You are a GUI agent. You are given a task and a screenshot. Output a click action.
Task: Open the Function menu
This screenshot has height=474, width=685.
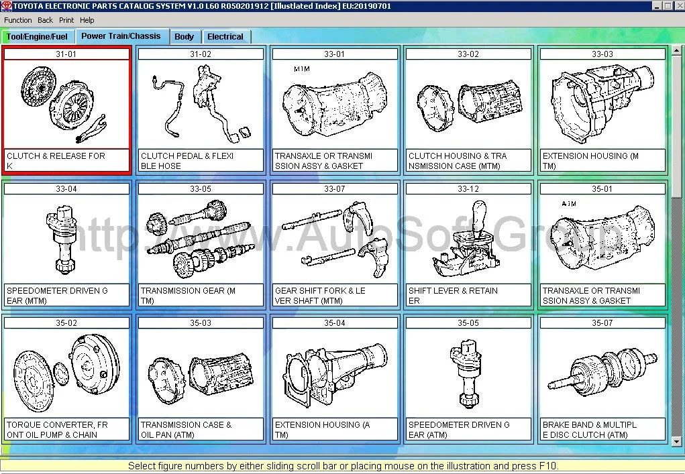[x=18, y=20]
